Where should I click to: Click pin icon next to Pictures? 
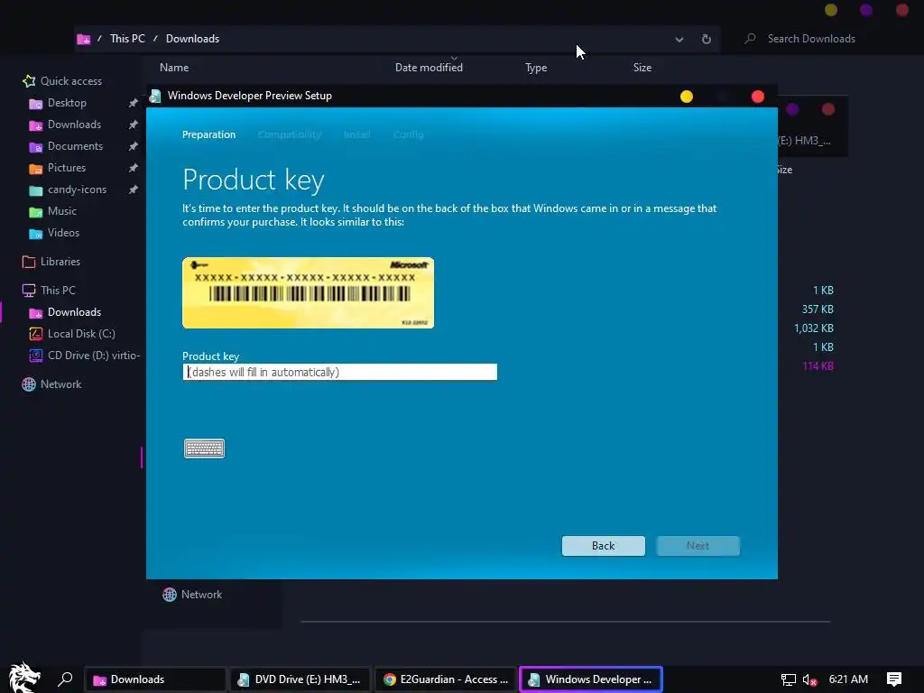(134, 168)
